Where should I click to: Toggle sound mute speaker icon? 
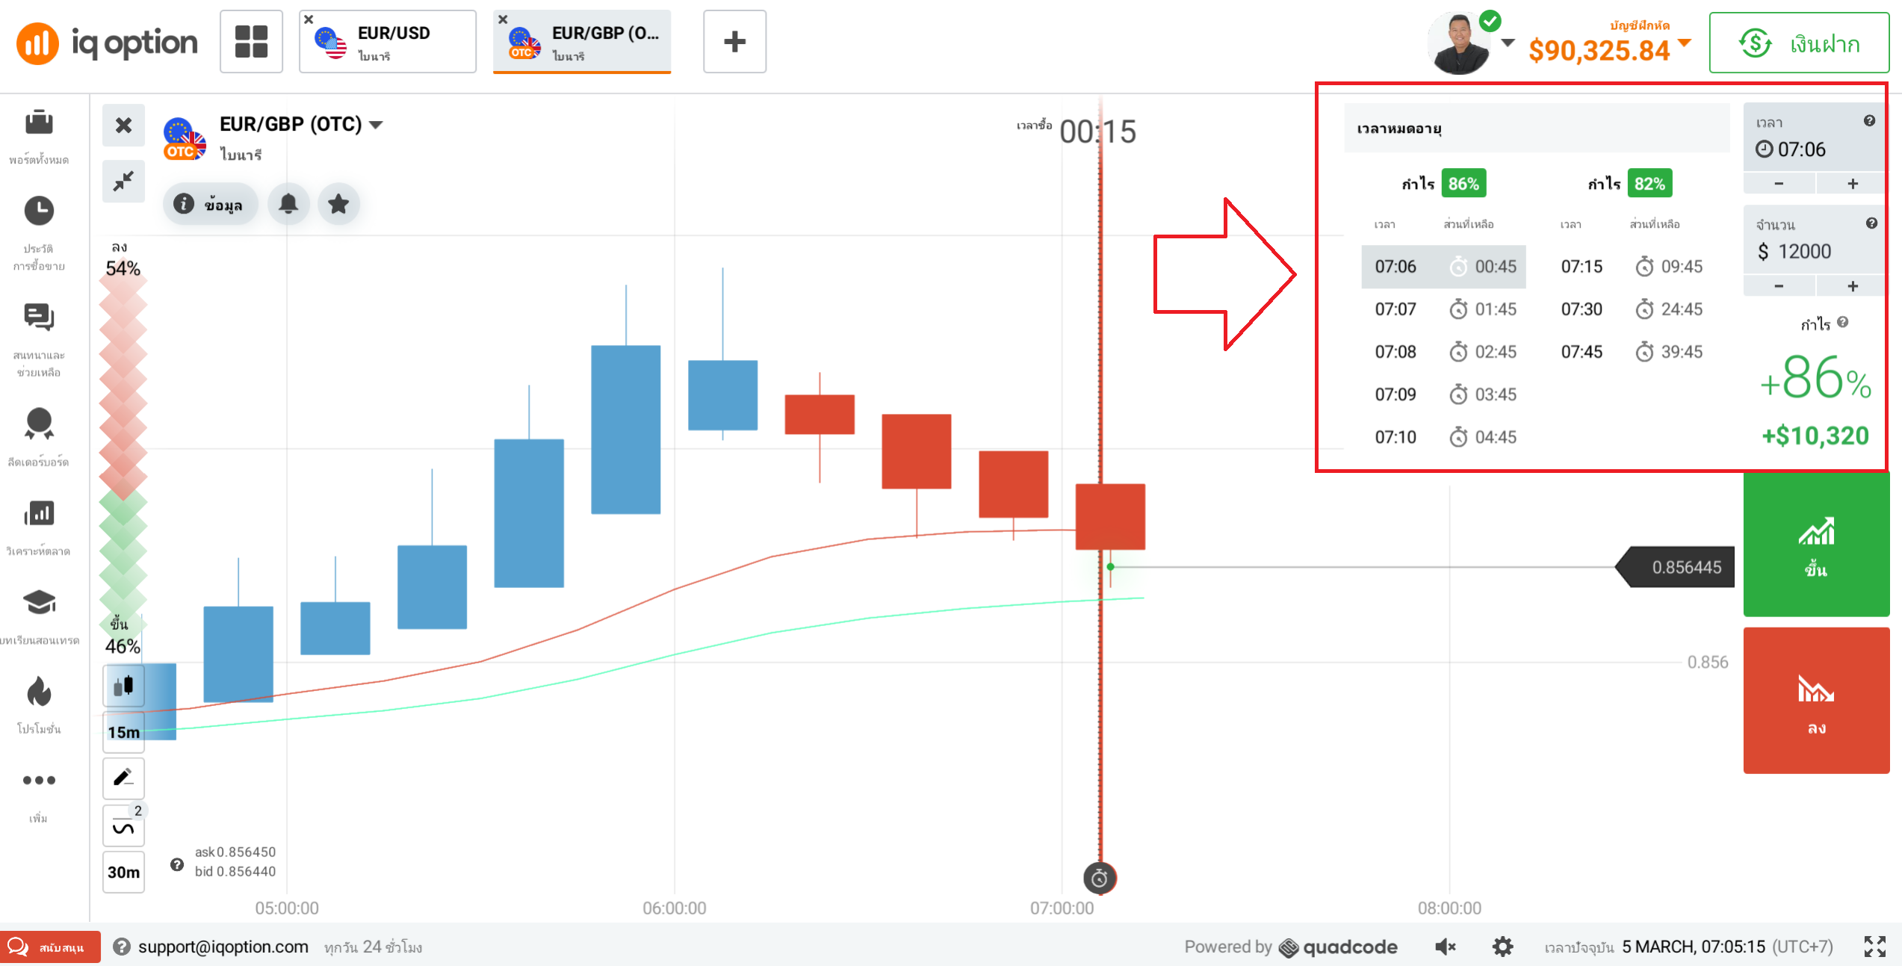click(1446, 947)
